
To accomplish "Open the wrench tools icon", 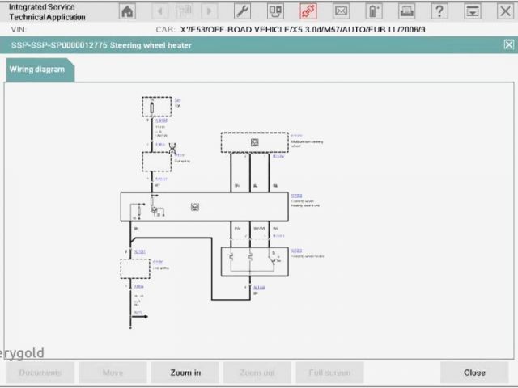I will [242, 11].
